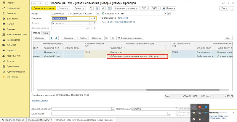
Task: Open the Печать dropdown menu
Action: [169, 8]
